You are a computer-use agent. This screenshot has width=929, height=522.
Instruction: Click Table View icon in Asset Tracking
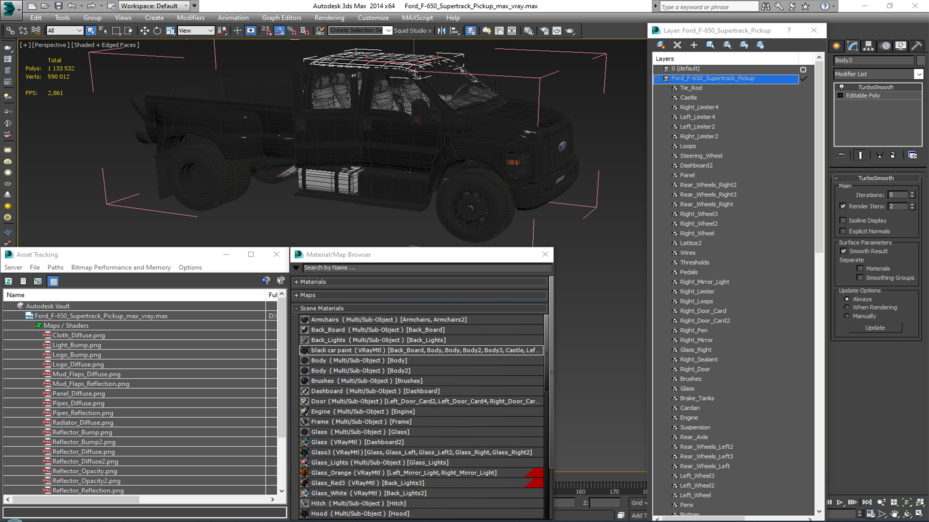point(53,281)
